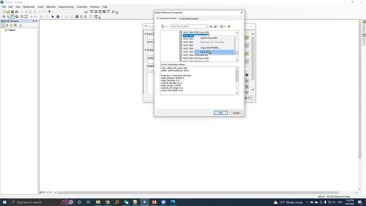366x206 pixels.
Task: Click the plus button in Project tool dialog
Action: point(246,75)
